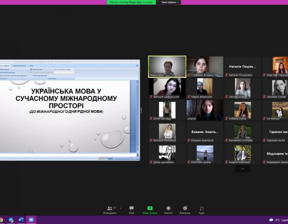Click the Zoom icon in the taskbar
Image resolution: width=288 pixels, height=224 pixels.
31,220
